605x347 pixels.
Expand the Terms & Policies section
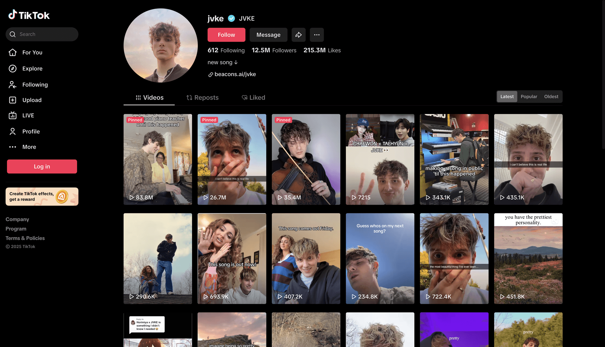click(25, 238)
